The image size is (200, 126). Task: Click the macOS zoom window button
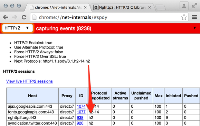tap(19, 6)
